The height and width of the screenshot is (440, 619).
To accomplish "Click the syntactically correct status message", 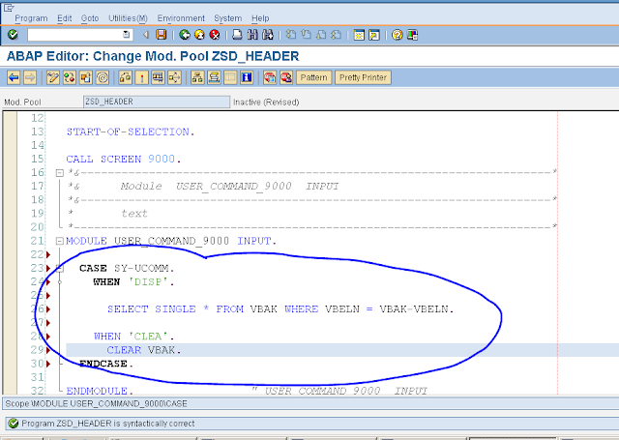I will point(107,424).
